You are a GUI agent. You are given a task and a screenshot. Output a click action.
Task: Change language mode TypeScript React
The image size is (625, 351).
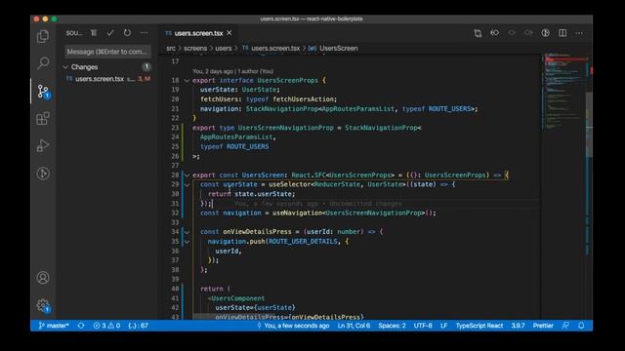coord(479,326)
